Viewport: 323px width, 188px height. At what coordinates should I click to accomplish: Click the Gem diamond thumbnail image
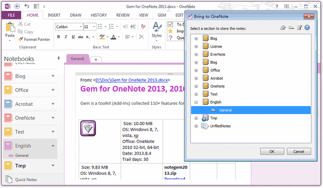(x=88, y=128)
